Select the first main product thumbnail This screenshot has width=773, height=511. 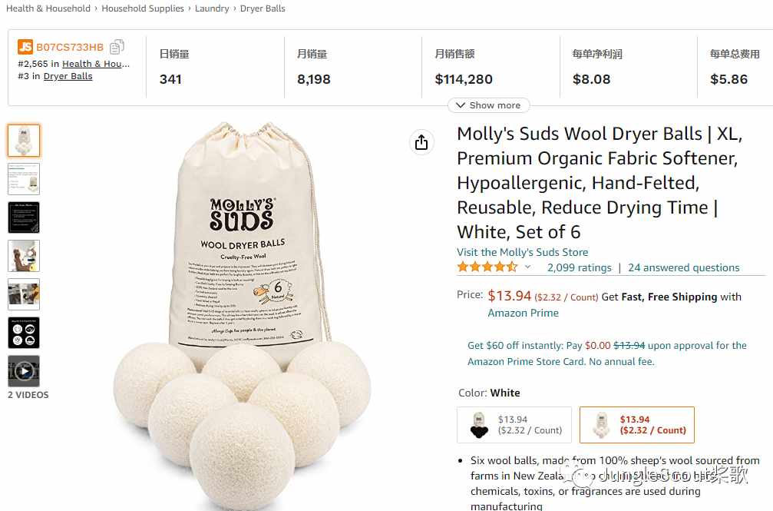coord(24,141)
